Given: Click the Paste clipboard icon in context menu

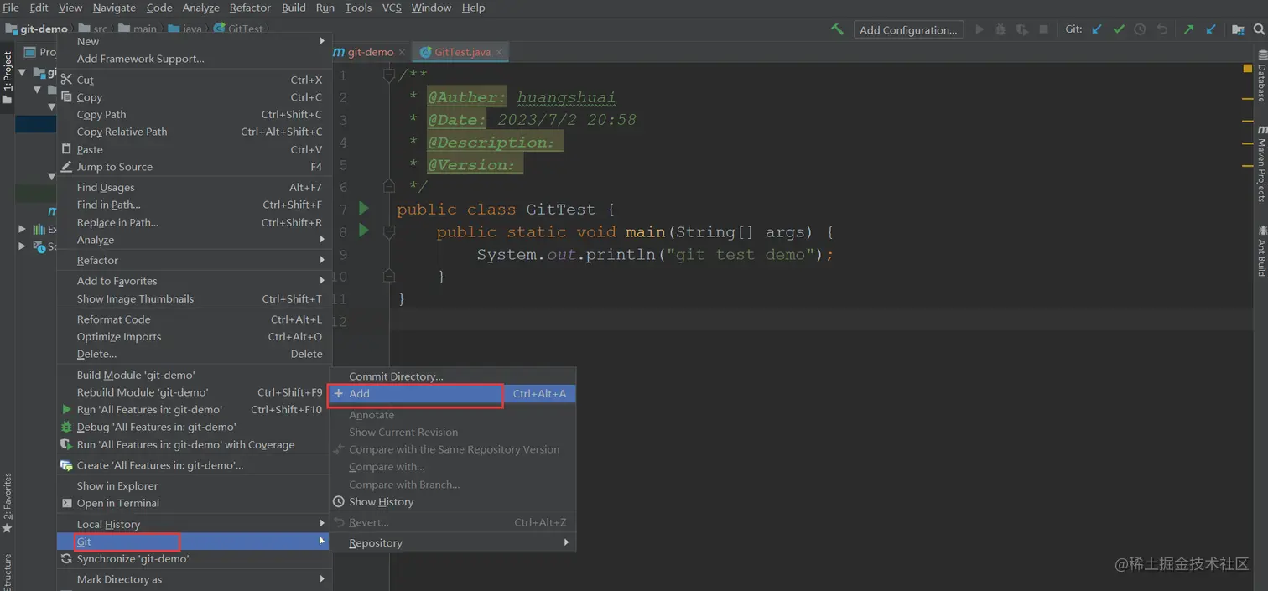Looking at the screenshot, I should click(66, 149).
